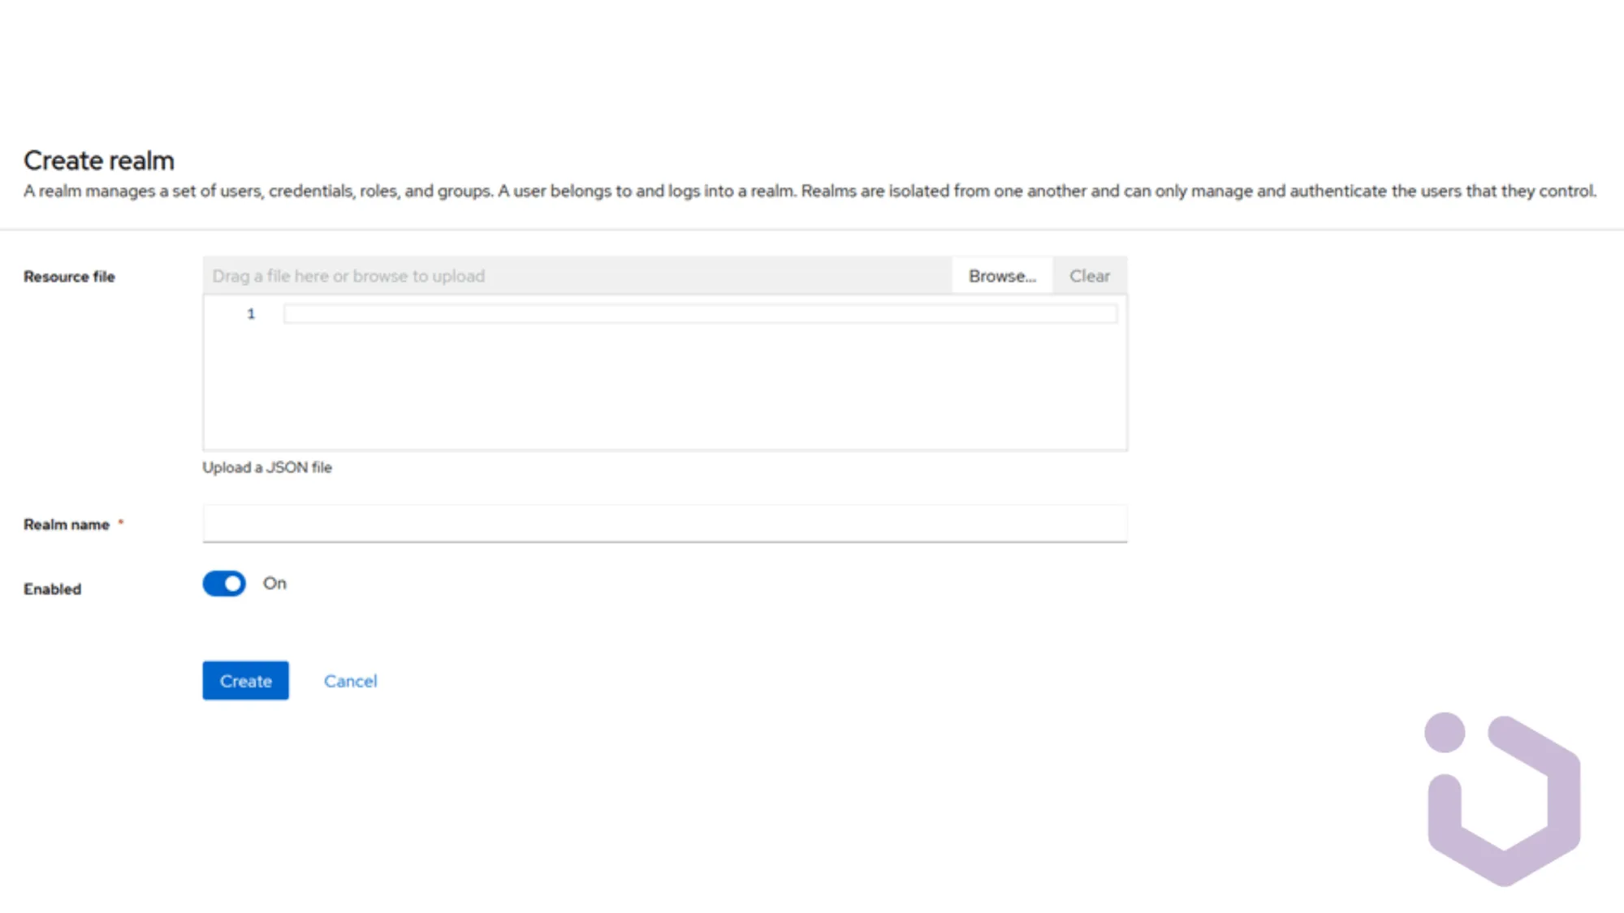Place the cursor on line 1 of the JSON editor
Screen dimensions: 1624x913
[x=700, y=314]
